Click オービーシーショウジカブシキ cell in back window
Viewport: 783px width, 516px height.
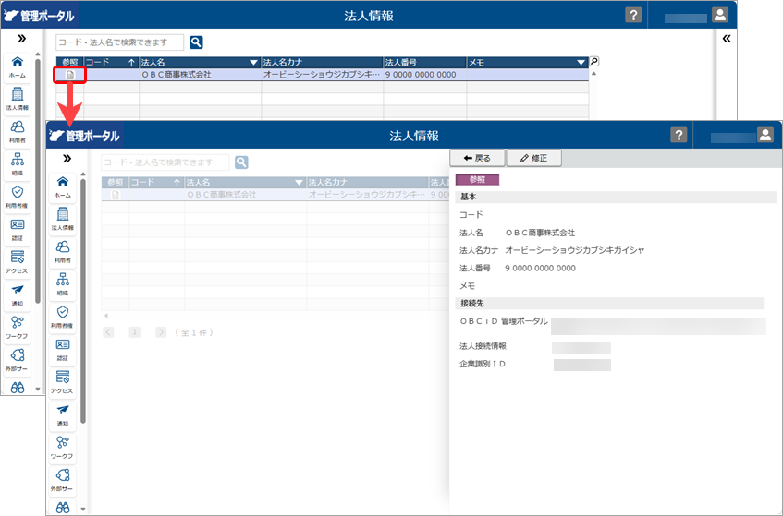pos(322,75)
